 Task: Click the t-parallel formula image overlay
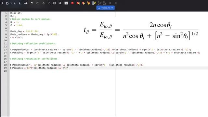pyautogui.click(x=141, y=31)
